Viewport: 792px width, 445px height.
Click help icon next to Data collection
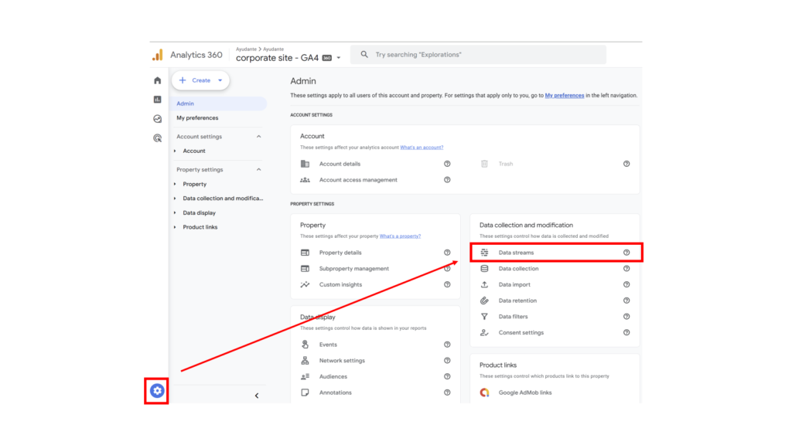(626, 268)
